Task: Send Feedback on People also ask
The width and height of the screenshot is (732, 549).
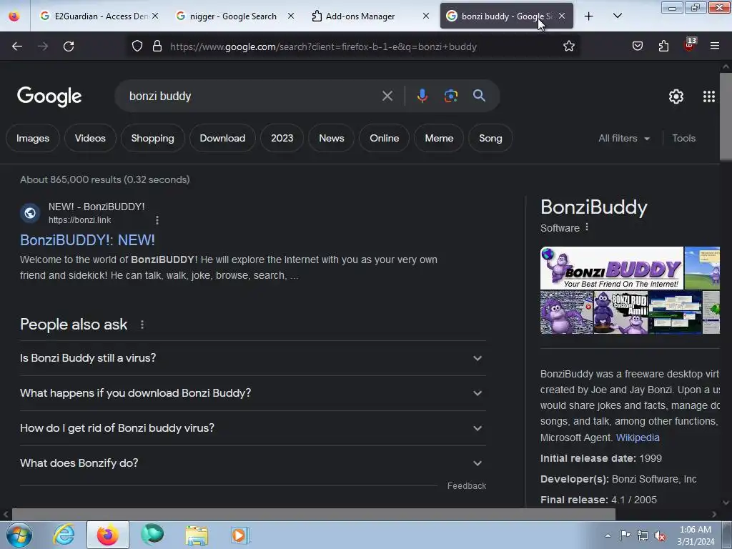Action: [466, 486]
